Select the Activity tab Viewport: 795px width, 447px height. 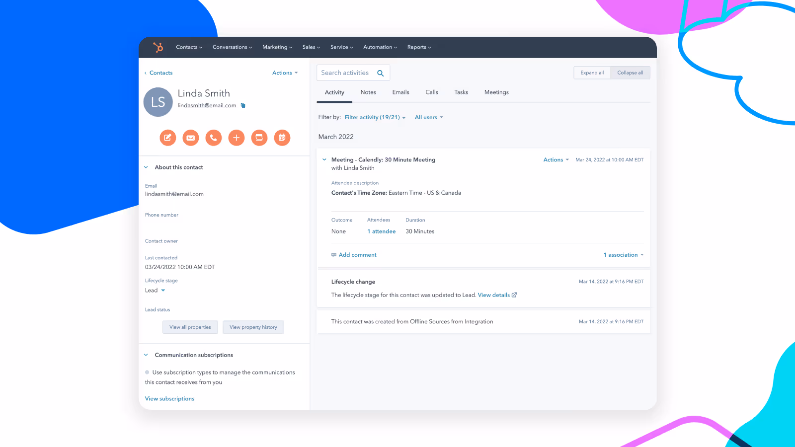334,92
